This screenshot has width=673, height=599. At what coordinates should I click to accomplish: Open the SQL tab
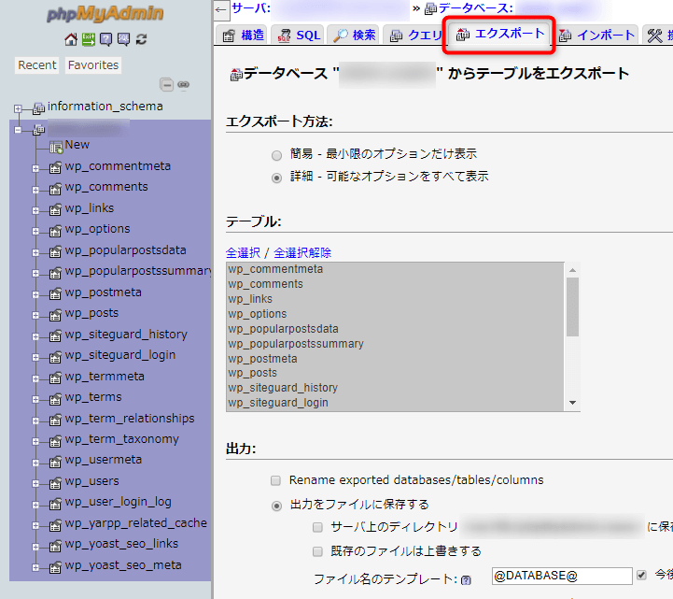299,35
